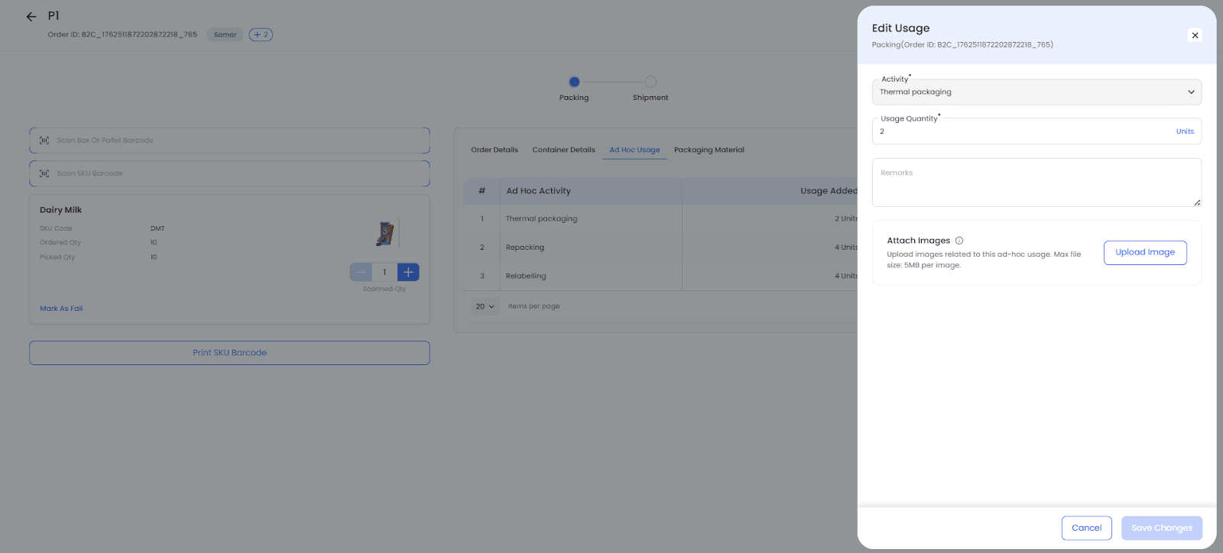Click the Shipment step circle
This screenshot has width=1223, height=553.
tap(650, 82)
